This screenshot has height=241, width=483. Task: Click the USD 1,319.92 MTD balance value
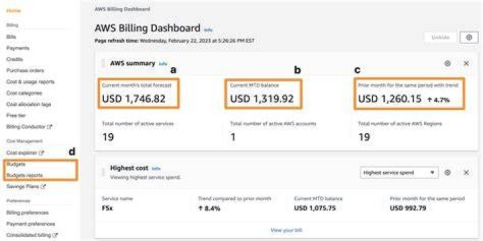click(x=262, y=98)
